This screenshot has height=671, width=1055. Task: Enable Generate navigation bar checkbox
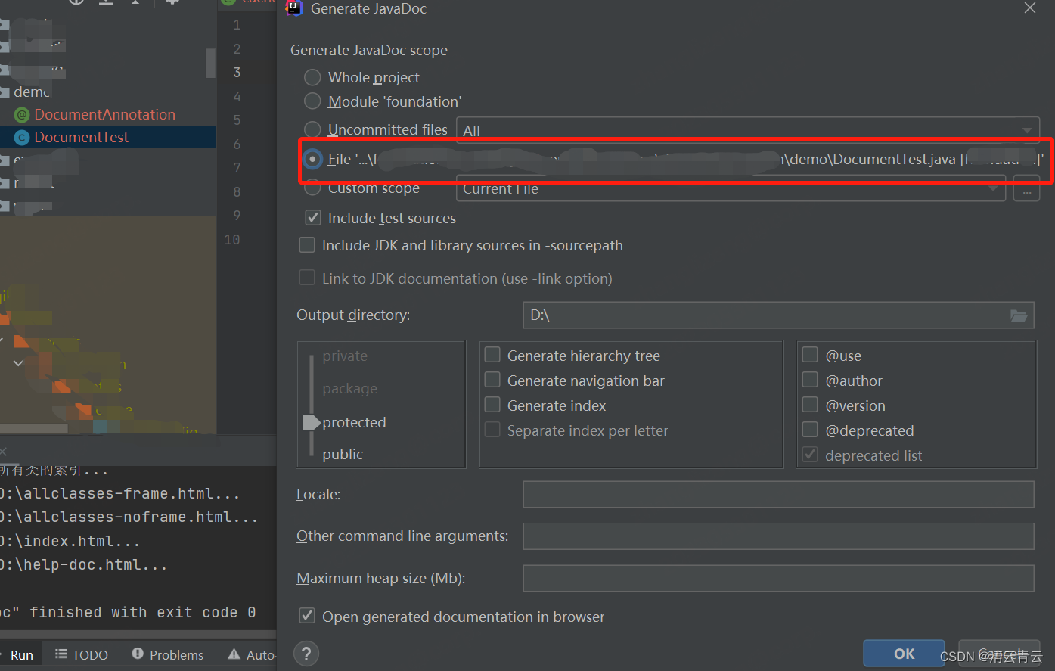(492, 380)
